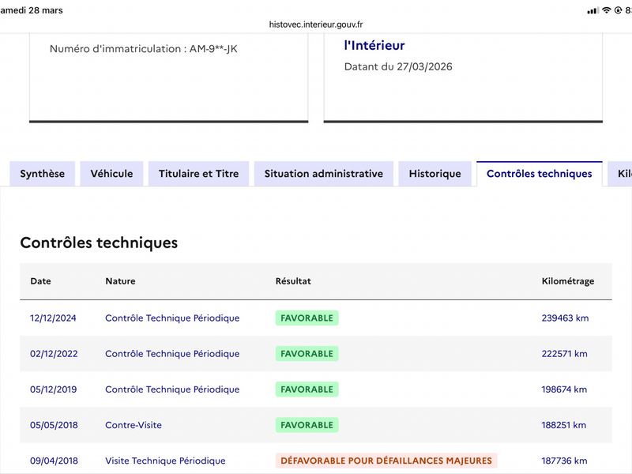Select the DÉFAVORABLE POUR DÉFAILLANCES MAJEURES badge
Screen dimensions: 632x474
click(386, 461)
